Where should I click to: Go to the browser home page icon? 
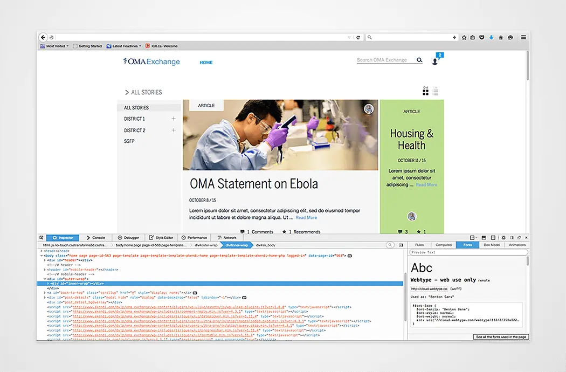click(501, 37)
